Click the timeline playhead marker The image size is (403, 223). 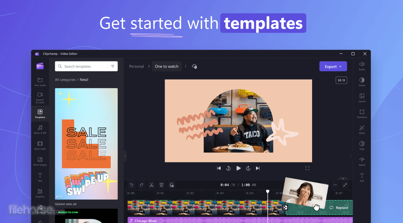click(x=267, y=191)
